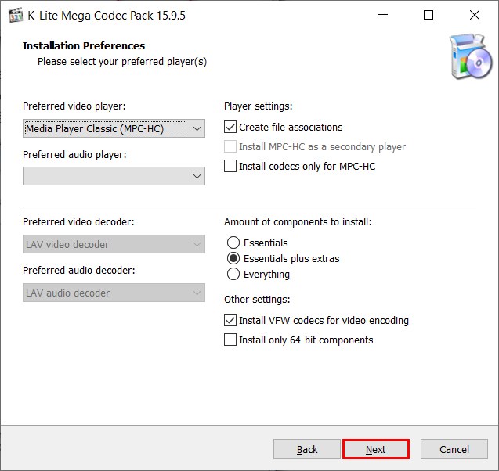Viewport: 499px width, 471px height.
Task: Maximize the installer window
Action: [428, 15]
